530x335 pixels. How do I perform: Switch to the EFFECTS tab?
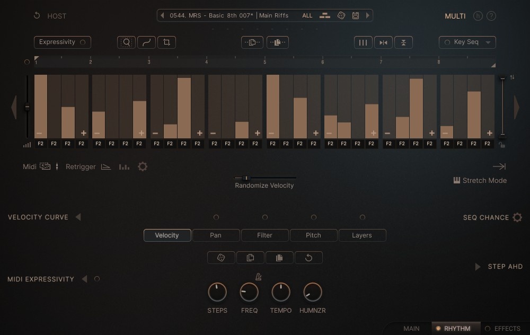[504, 329]
